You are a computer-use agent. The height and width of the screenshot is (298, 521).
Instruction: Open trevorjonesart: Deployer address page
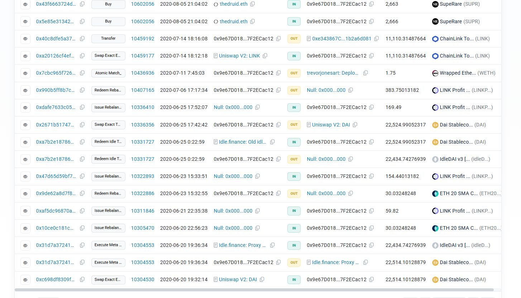[333, 73]
